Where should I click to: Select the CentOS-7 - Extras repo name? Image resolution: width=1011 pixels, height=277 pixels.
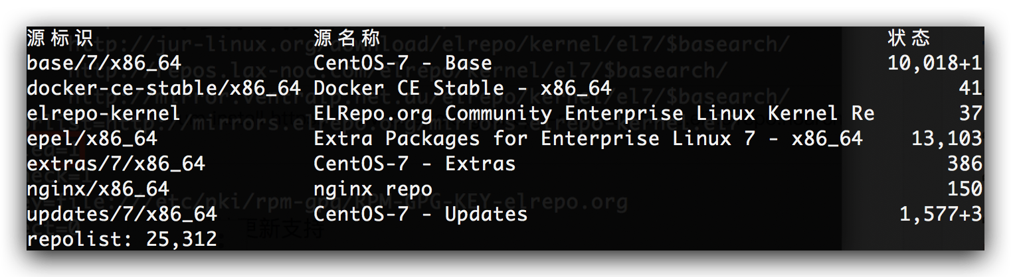[414, 164]
